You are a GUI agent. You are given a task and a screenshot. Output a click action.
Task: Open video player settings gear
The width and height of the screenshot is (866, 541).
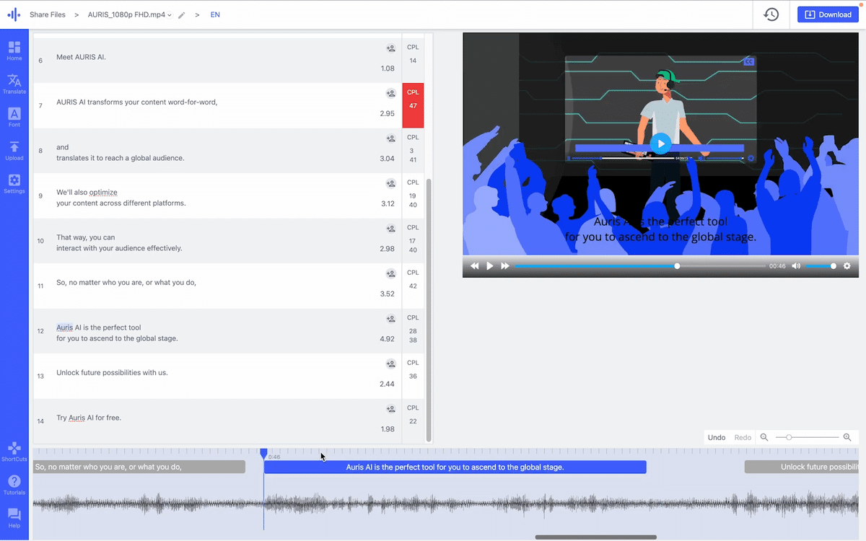(x=847, y=266)
